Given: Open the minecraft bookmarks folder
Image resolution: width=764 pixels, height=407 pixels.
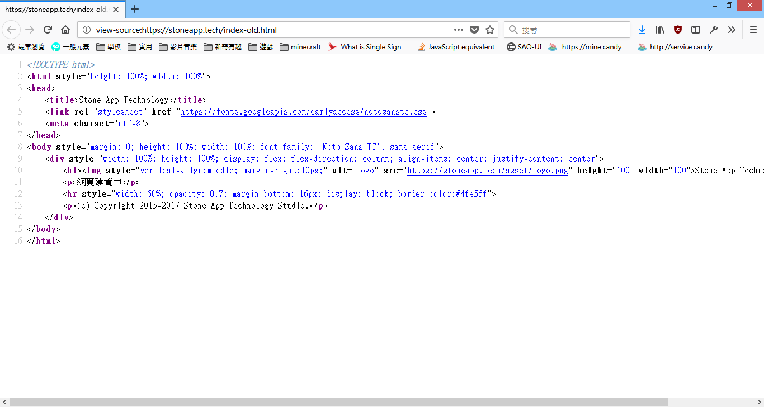Looking at the screenshot, I should tap(300, 47).
